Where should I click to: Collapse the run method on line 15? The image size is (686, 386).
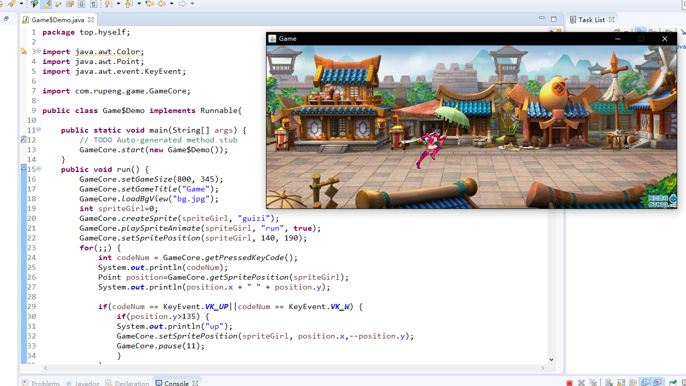click(x=39, y=169)
